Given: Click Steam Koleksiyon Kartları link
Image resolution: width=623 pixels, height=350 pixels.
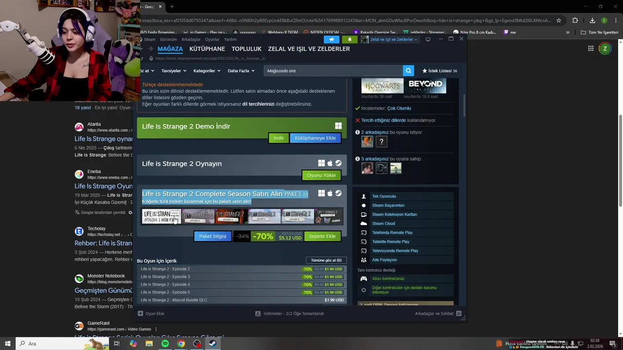Looking at the screenshot, I should (394, 214).
